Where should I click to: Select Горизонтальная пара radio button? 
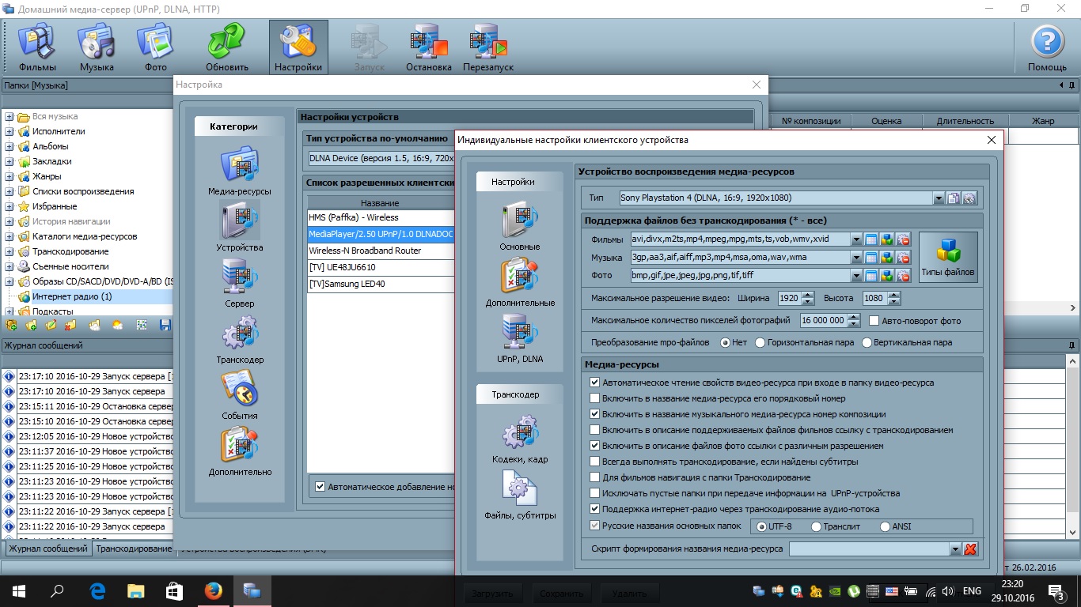[x=760, y=343]
